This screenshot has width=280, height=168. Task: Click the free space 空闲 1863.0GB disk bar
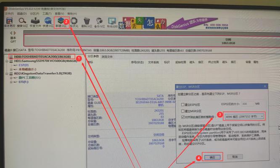point(152,41)
